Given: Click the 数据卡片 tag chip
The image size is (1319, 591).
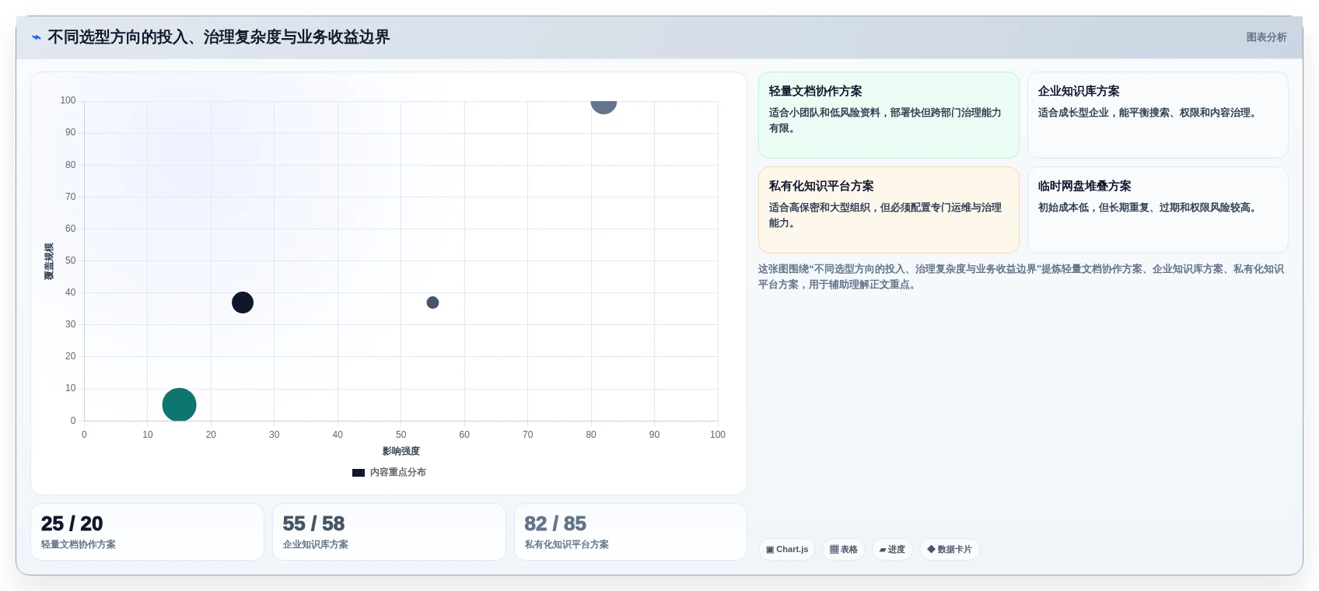Looking at the screenshot, I should 950,550.
